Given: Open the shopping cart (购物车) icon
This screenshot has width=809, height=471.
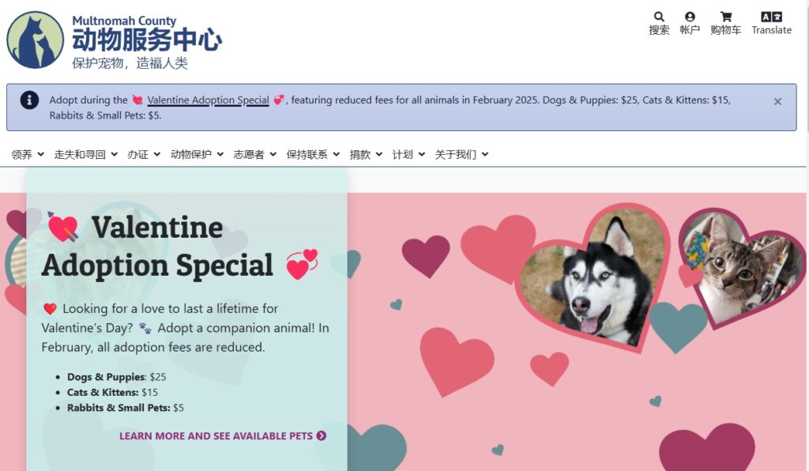Looking at the screenshot, I should click(x=725, y=17).
